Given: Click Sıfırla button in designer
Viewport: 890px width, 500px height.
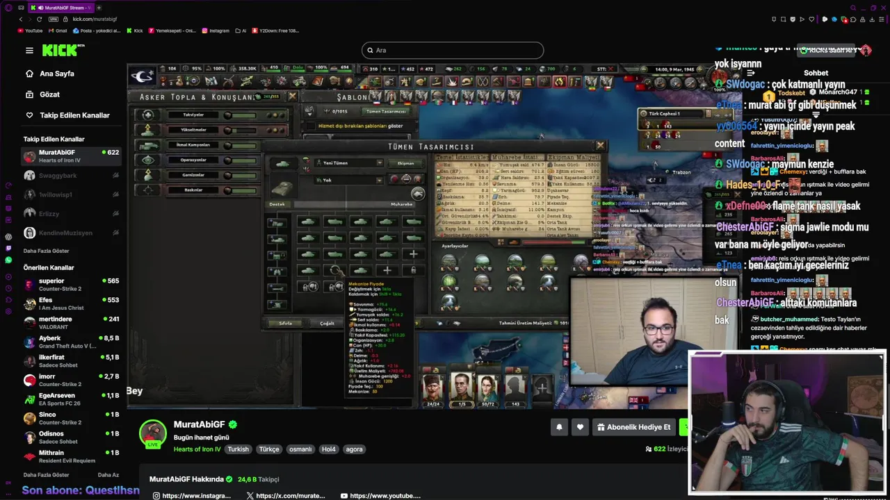Looking at the screenshot, I should coord(286,324).
